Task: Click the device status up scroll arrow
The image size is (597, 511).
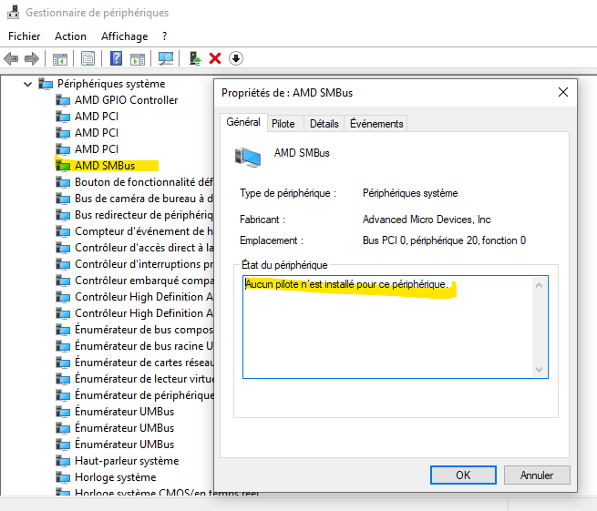Action: click(539, 285)
